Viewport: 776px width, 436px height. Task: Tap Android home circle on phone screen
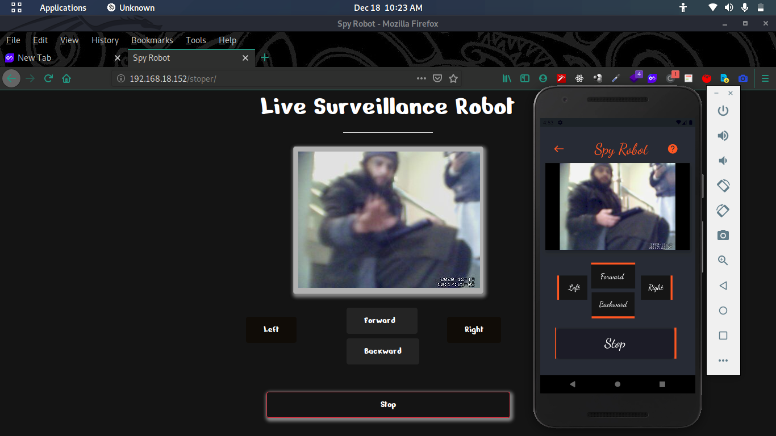[x=618, y=384]
